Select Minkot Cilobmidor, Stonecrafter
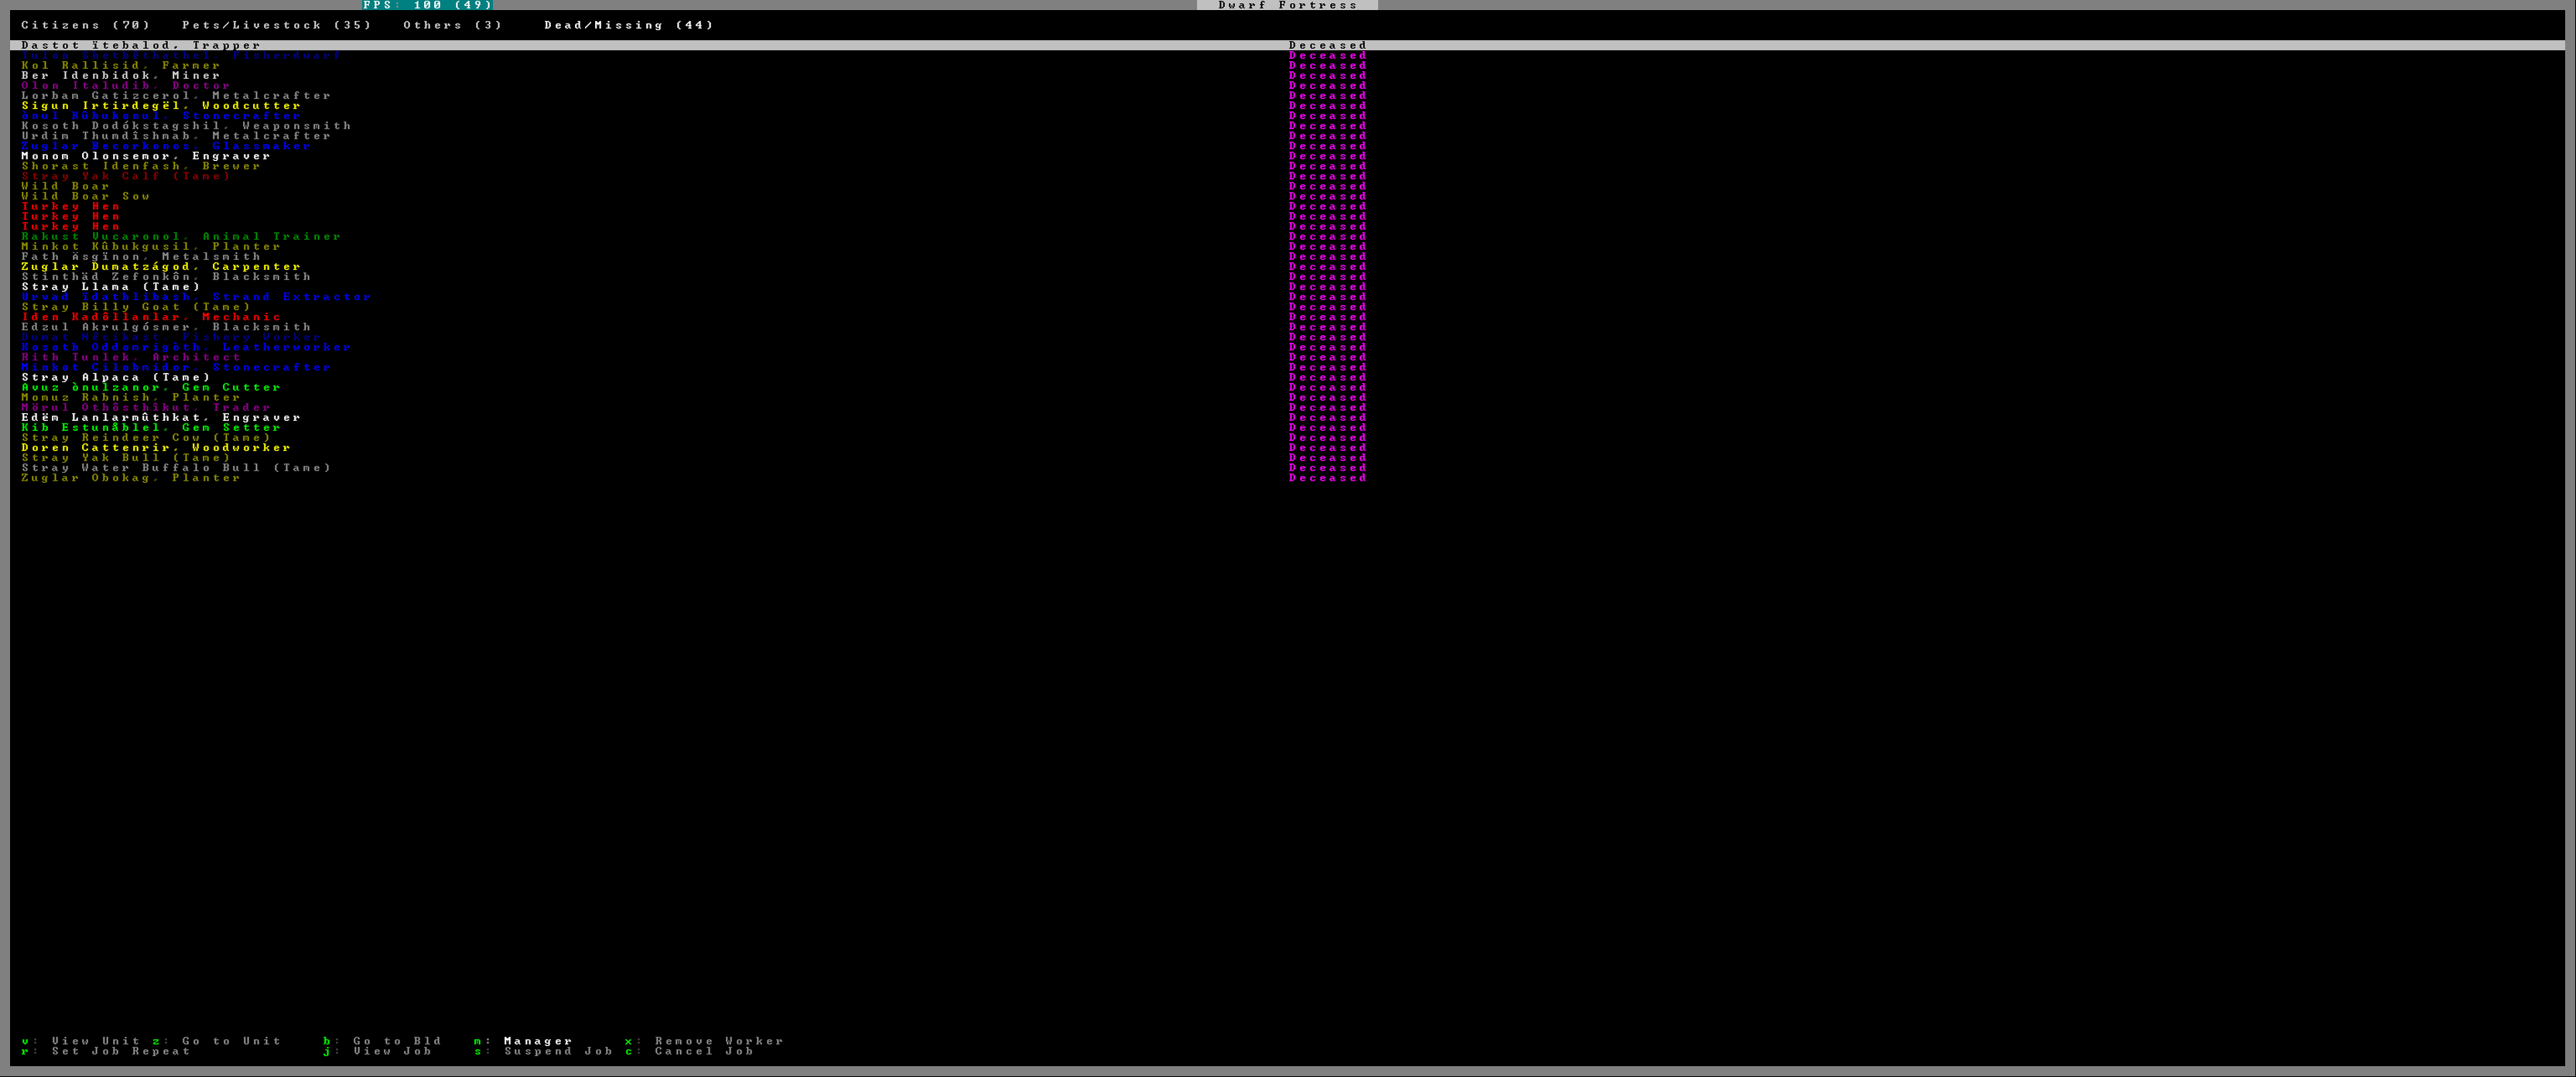The image size is (2576, 1077). [176, 367]
